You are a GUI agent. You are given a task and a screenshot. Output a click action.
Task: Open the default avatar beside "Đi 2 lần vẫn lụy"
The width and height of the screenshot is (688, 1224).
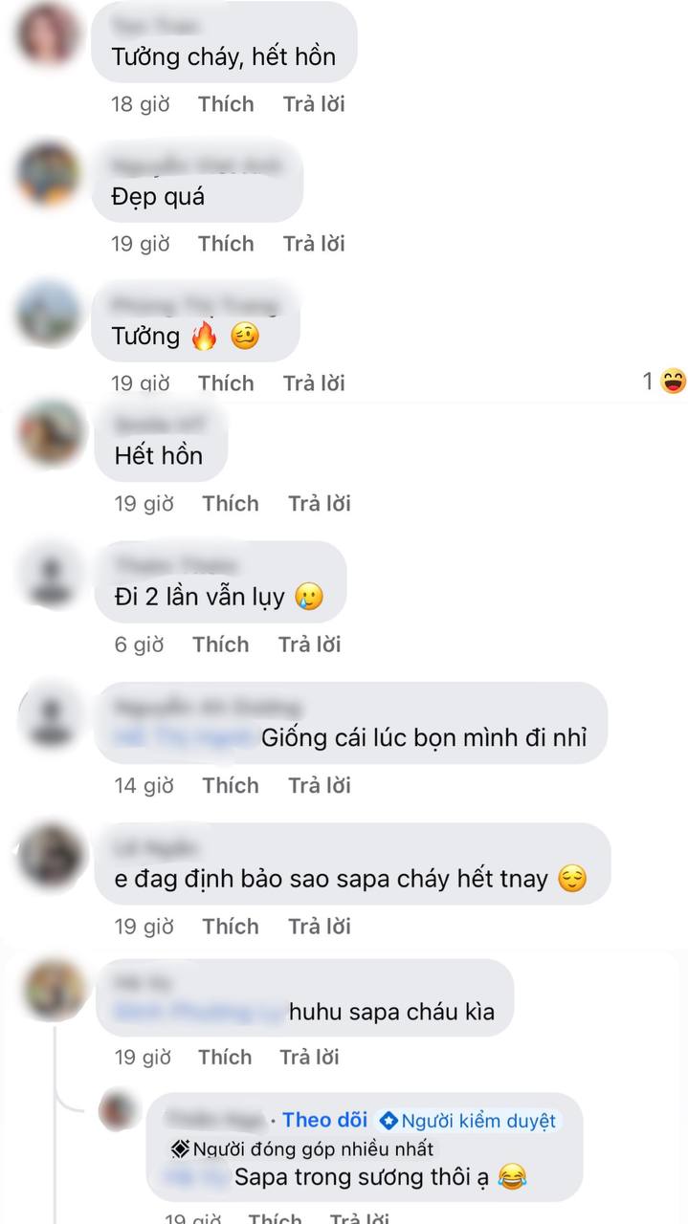(x=50, y=575)
